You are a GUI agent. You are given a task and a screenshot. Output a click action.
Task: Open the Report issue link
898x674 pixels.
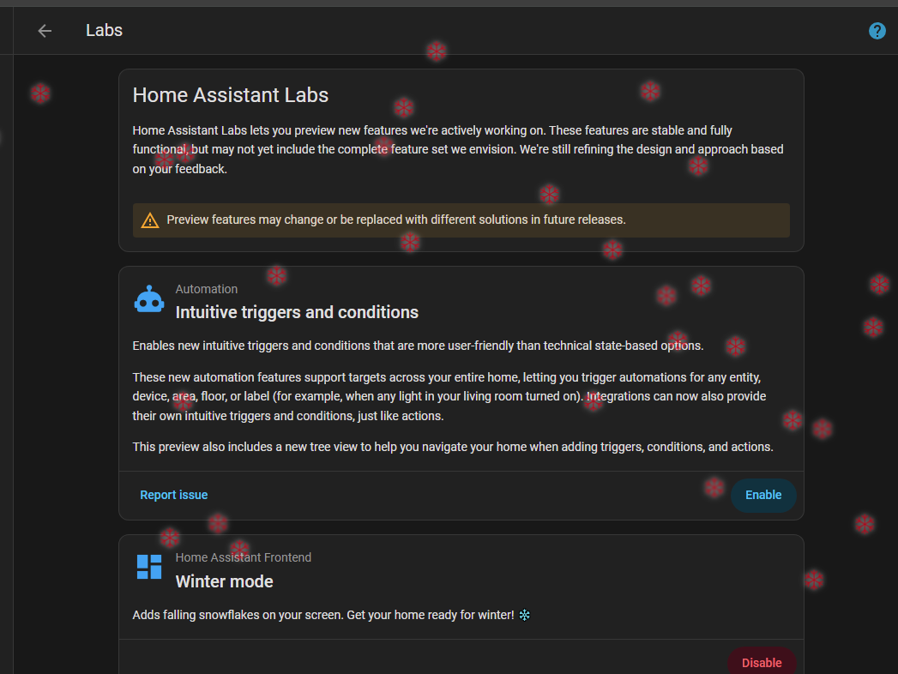174,495
